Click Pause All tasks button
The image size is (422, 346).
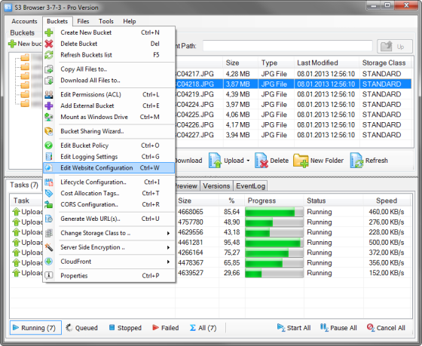pyautogui.click(x=338, y=328)
